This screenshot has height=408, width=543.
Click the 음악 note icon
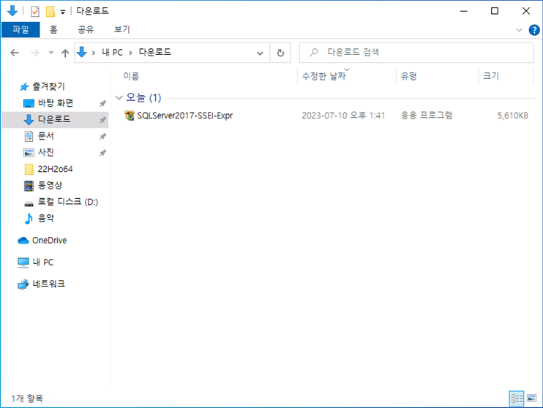(x=29, y=219)
